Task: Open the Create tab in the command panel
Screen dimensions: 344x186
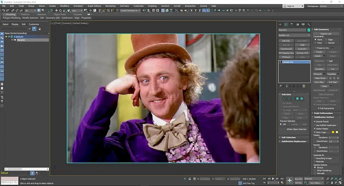Action: coord(280,24)
